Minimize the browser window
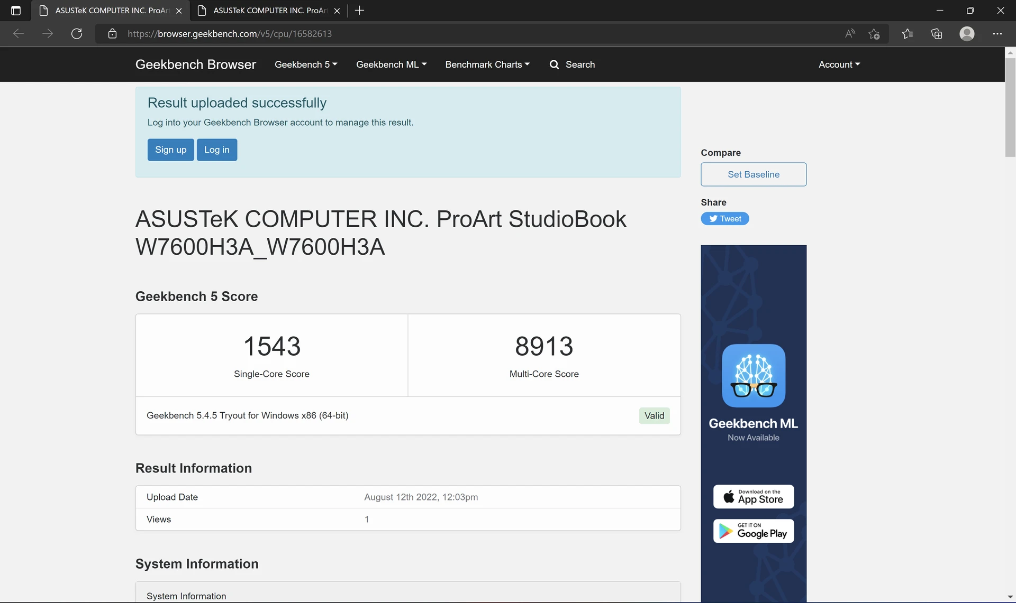 [x=940, y=11]
